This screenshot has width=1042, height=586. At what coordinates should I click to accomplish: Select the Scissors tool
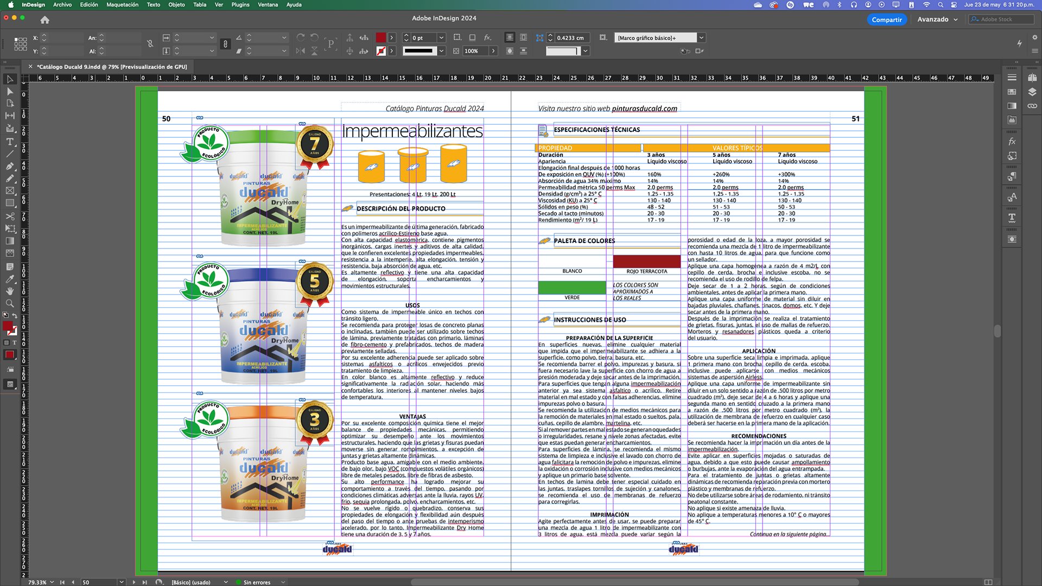(x=10, y=216)
